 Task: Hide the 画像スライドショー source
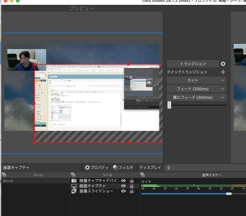coord(123,191)
